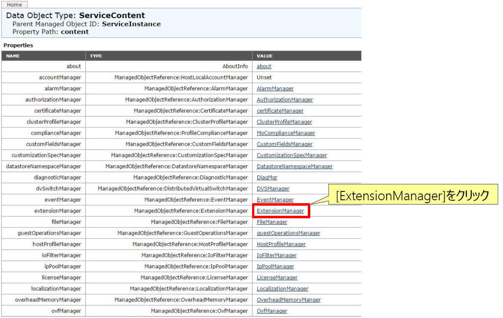Screen dimensions: 503x318
Task: Follow the AuthorizationManager link
Action: pyautogui.click(x=285, y=100)
